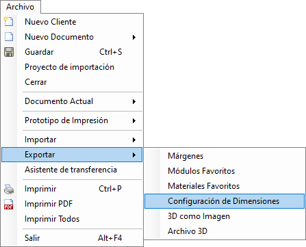Open the Archivo menu tab
This screenshot has height=247, width=306.
pos(21,7)
